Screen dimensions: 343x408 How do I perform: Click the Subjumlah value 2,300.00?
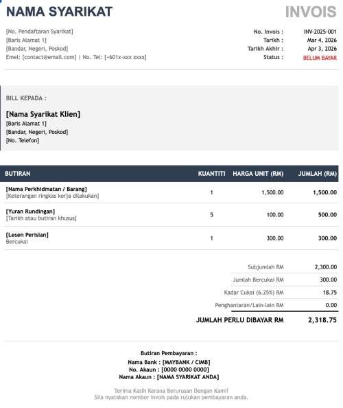point(326,267)
